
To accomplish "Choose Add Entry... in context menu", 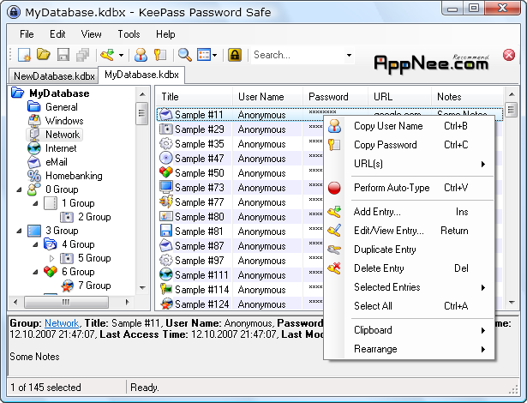I will click(x=410, y=212).
